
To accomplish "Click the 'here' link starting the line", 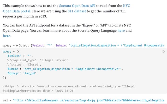I will (7, 36).
